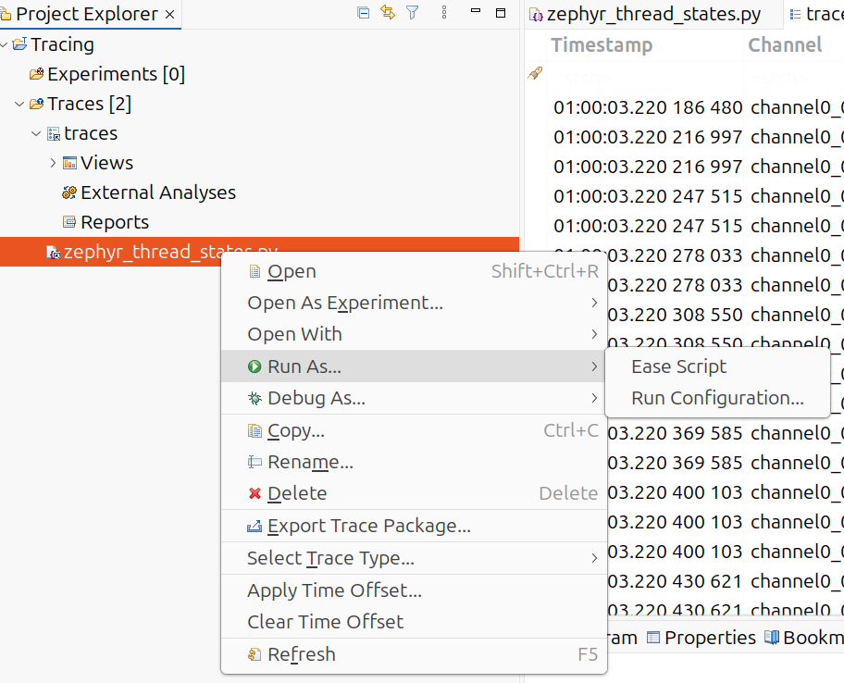Click the Collapse All icon in Project Explorer
Viewport: 844px width, 683px height.
364,13
